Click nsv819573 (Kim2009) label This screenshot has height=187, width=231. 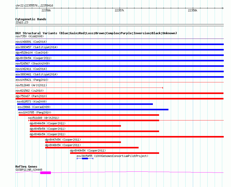pyautogui.click(x=32, y=102)
